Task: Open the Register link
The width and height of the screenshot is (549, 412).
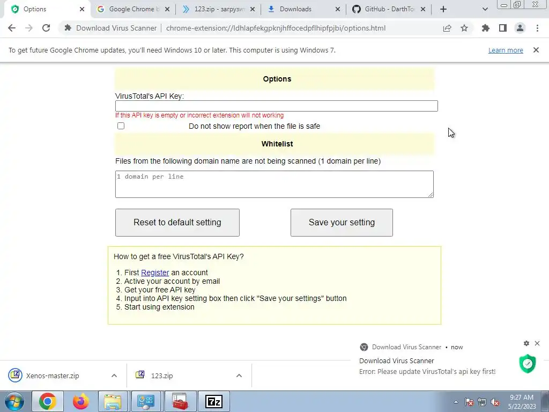Action: tap(155, 273)
